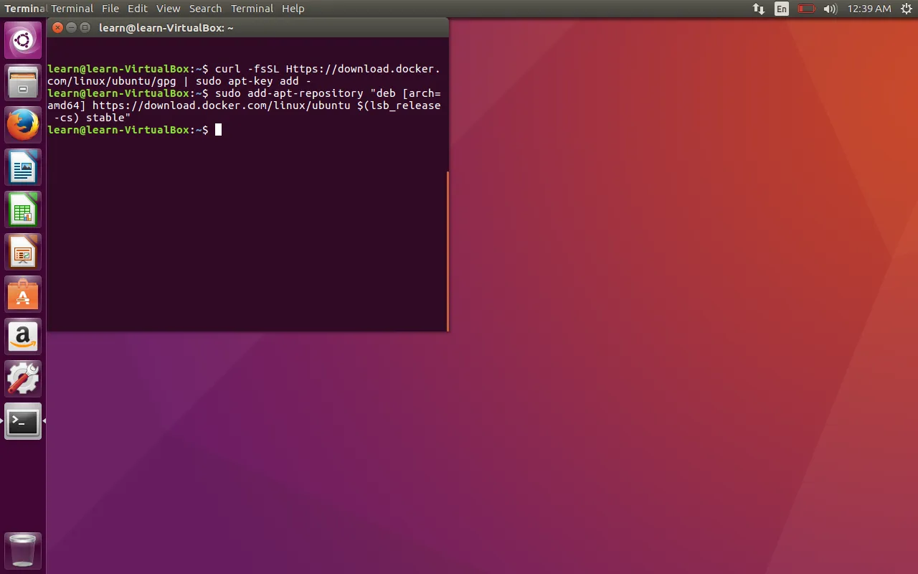918x574 pixels.
Task: Launch Firefox web browser
Action: [23, 125]
